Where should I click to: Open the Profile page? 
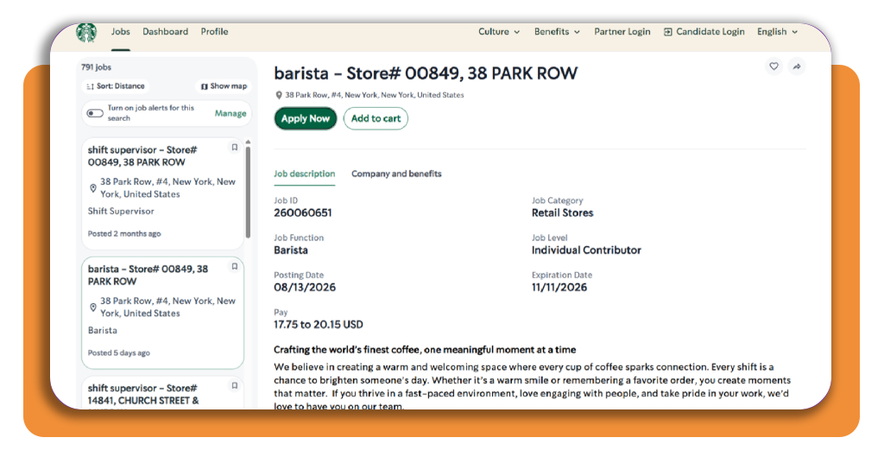tap(214, 32)
